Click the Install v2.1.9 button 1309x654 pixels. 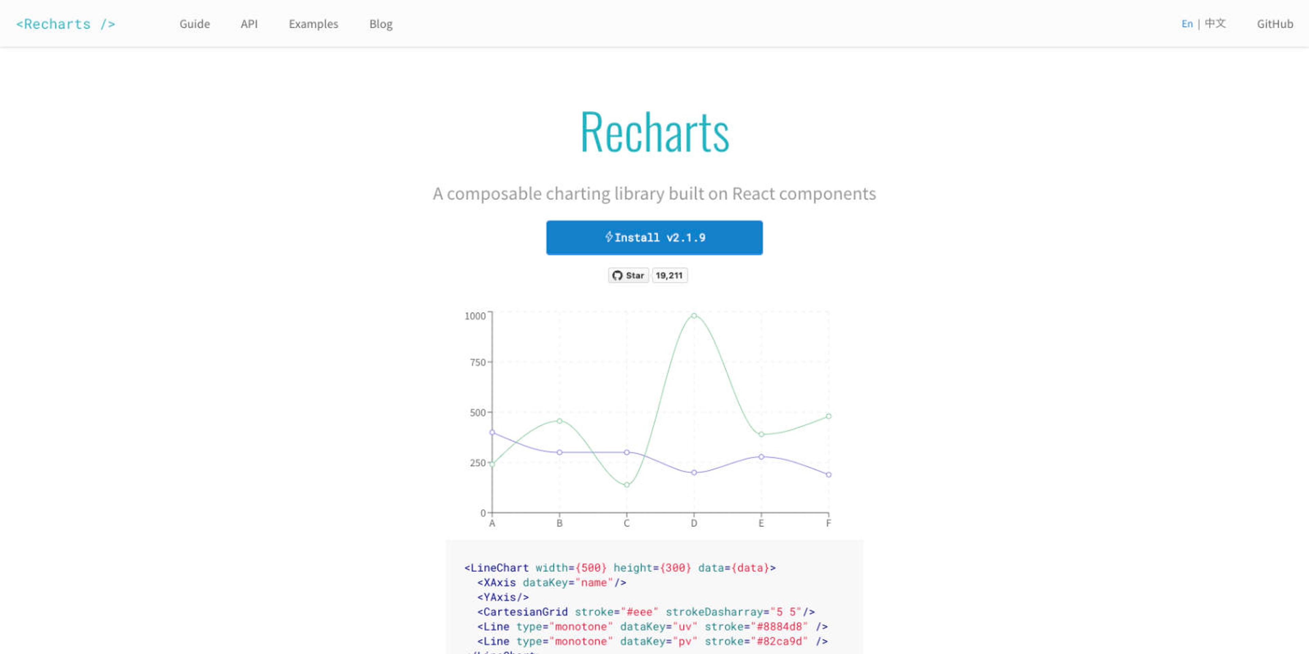(654, 238)
